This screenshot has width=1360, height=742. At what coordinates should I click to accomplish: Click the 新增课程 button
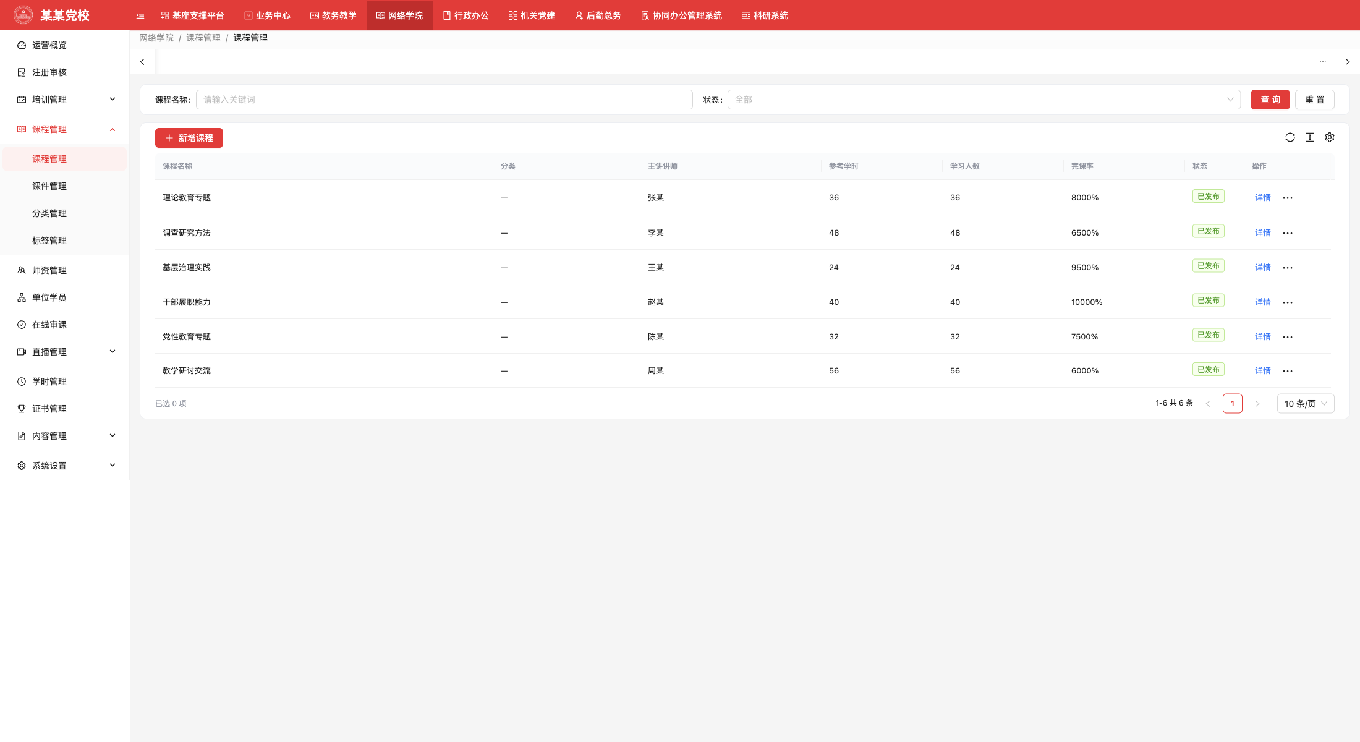tap(189, 138)
